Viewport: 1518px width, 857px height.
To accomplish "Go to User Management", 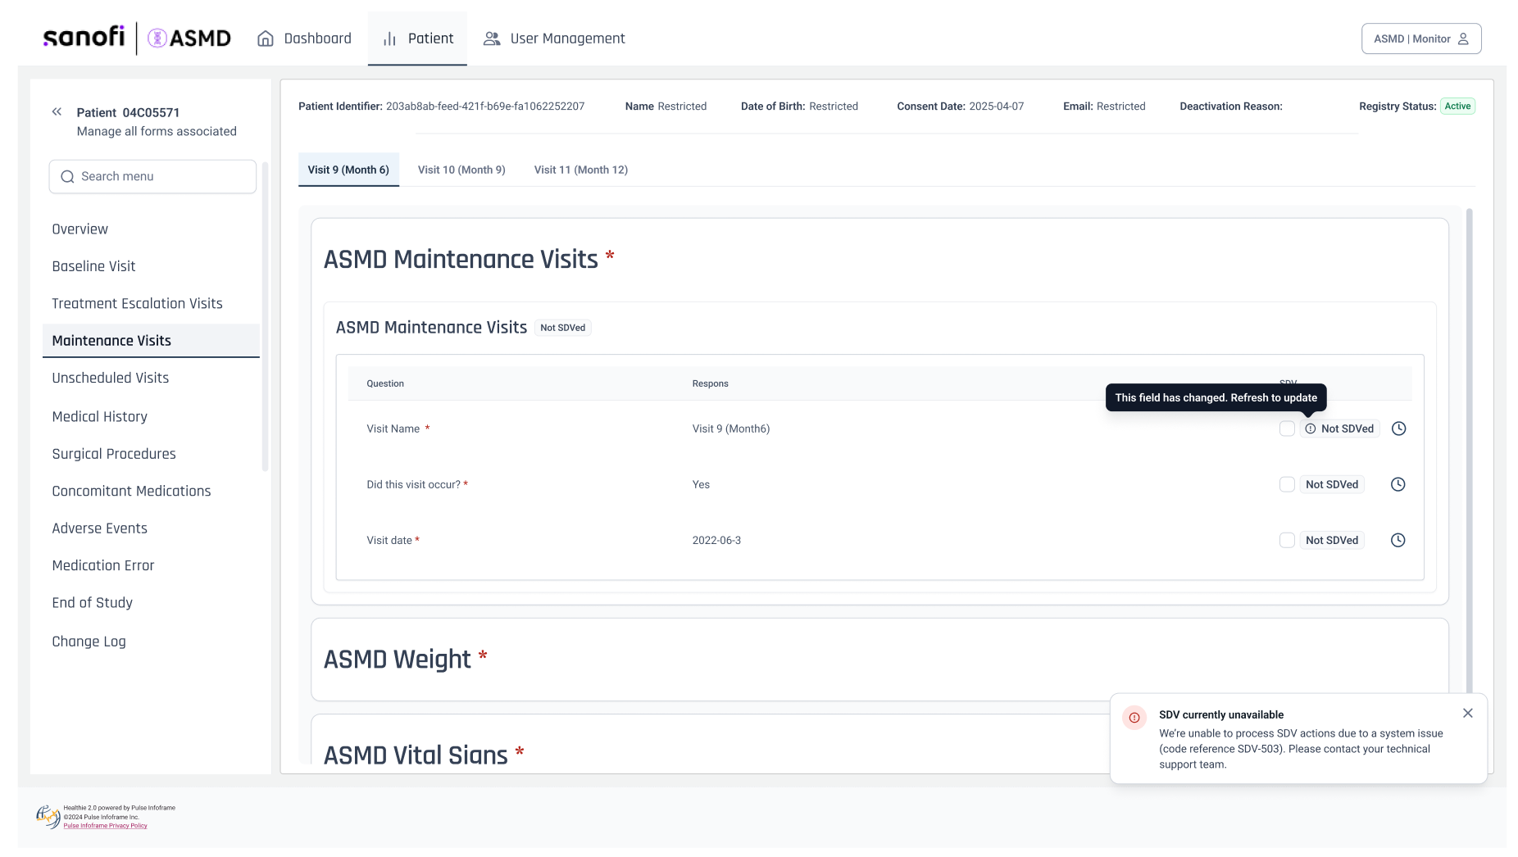I will pyautogui.click(x=554, y=39).
